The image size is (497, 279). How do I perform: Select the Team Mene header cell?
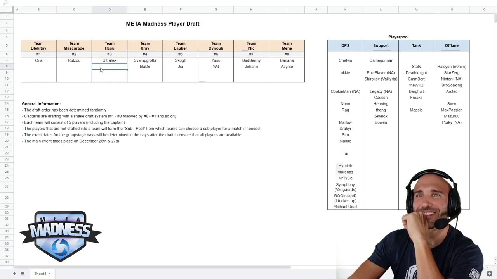[x=287, y=46]
